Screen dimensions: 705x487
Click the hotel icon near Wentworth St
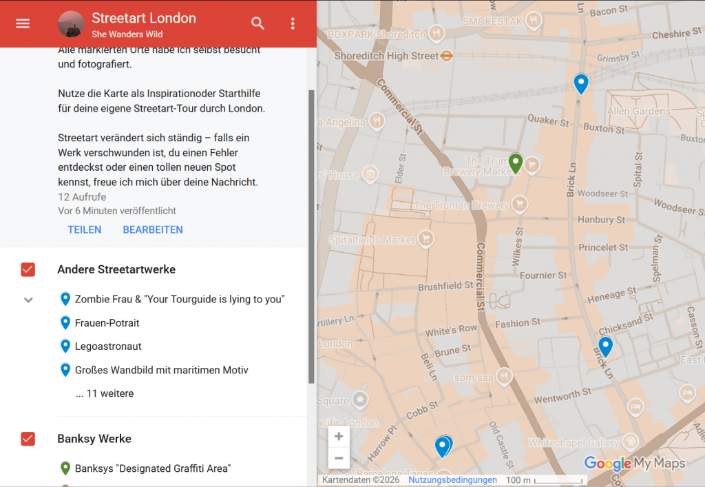pos(635,407)
